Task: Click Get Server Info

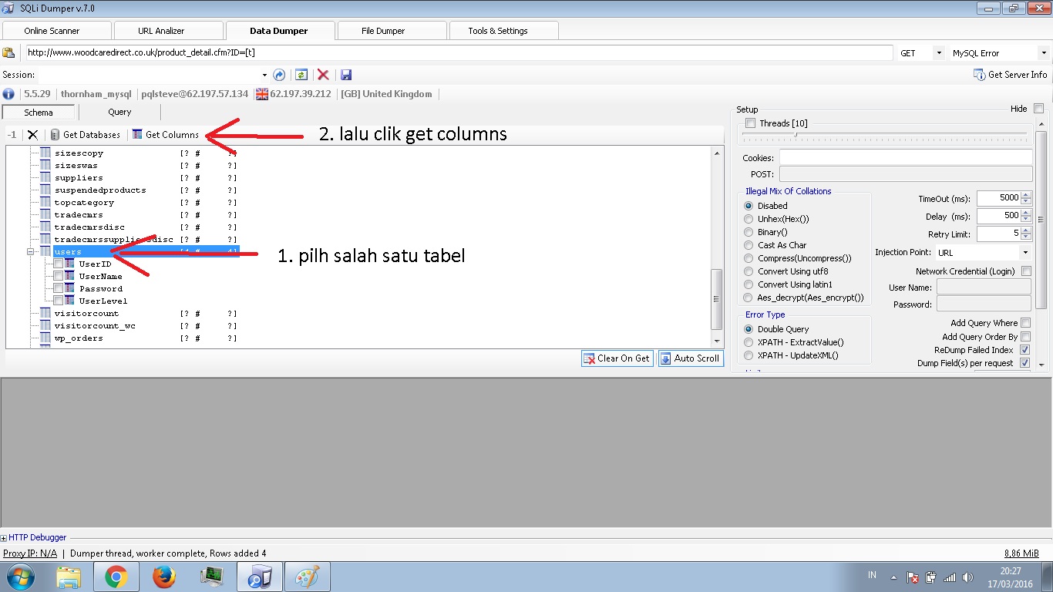Action: pyautogui.click(x=1011, y=75)
